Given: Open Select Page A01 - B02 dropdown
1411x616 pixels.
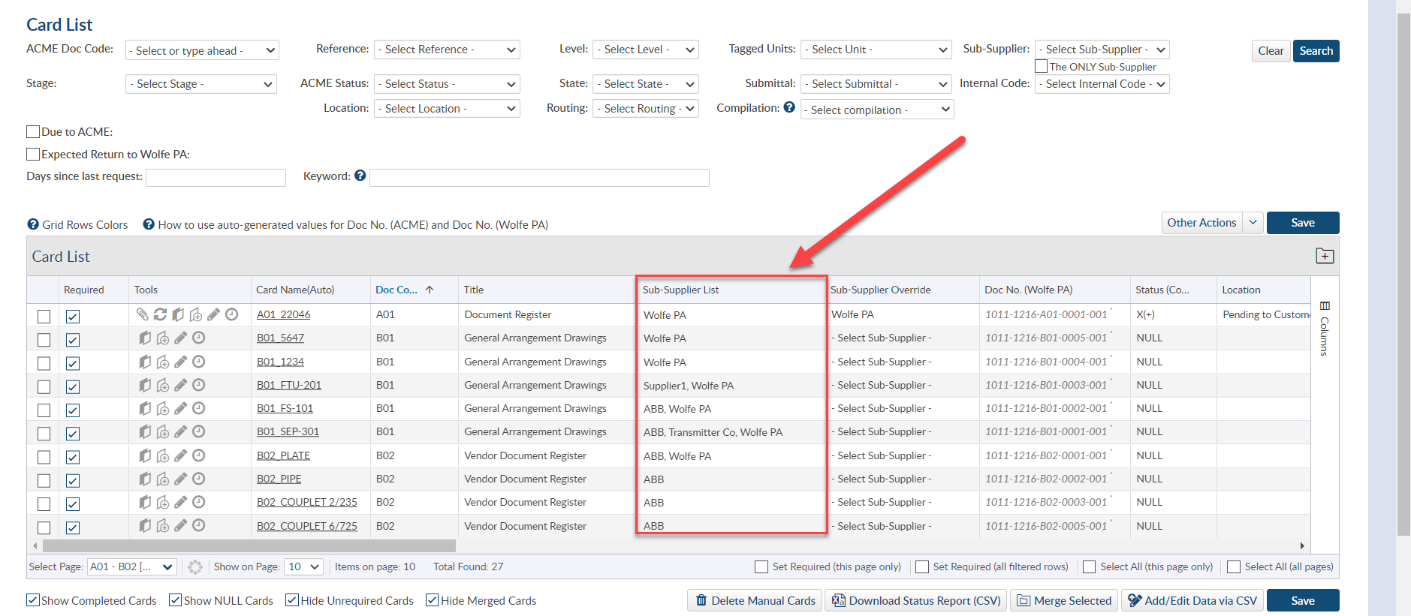Looking at the screenshot, I should [132, 566].
